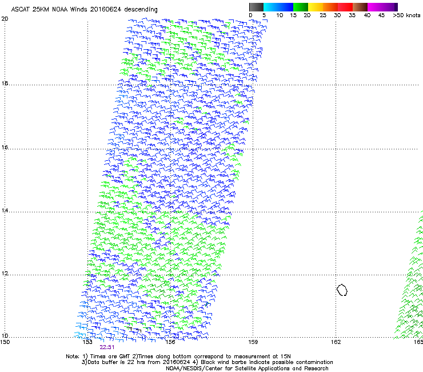Click the magenta 40-45 knots legend segment
423x372 pixels.
375,7
